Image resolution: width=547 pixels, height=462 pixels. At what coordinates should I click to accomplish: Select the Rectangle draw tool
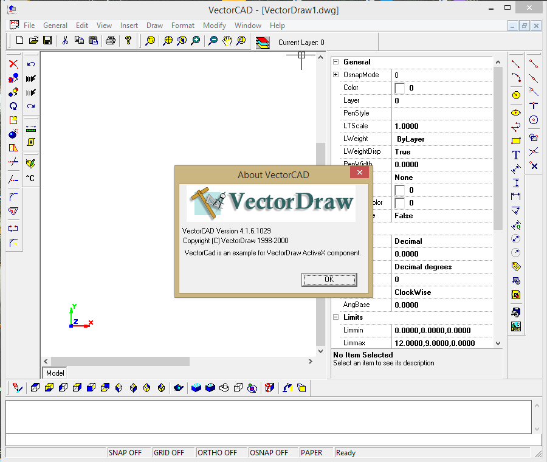pos(516,141)
